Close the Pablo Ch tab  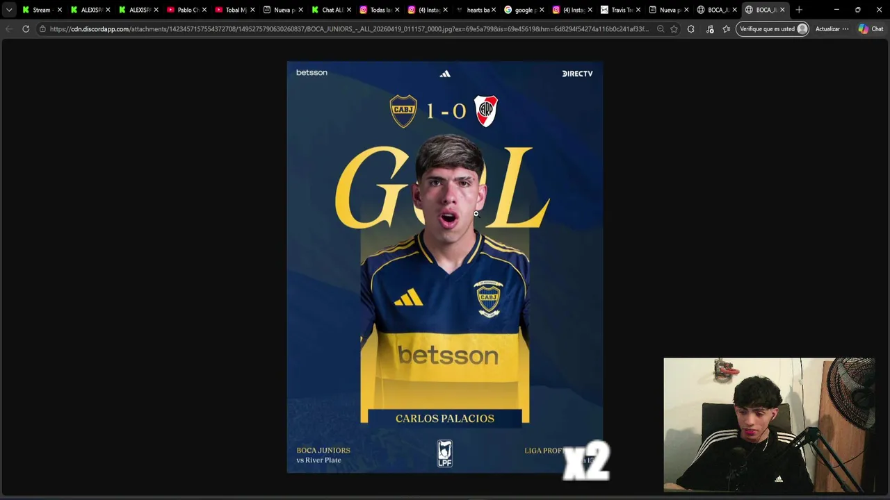tap(204, 10)
